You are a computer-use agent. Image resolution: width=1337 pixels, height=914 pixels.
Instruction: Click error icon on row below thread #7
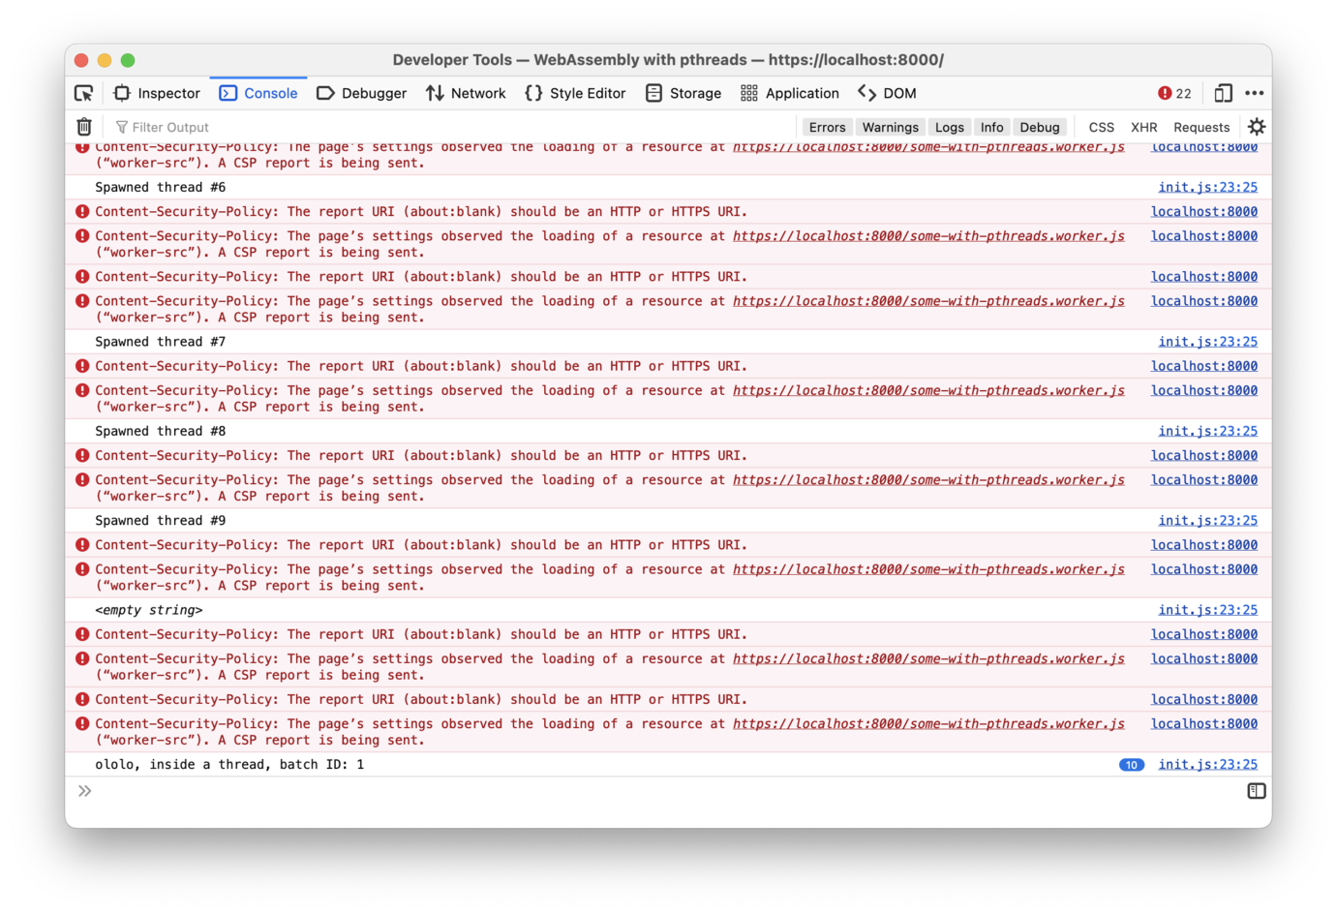point(82,366)
